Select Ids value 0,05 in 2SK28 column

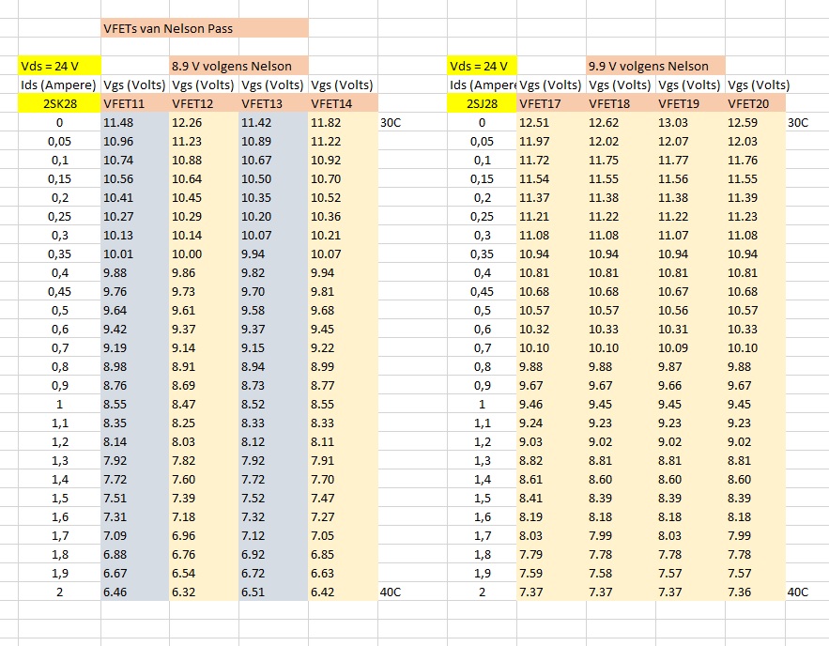tap(59, 141)
